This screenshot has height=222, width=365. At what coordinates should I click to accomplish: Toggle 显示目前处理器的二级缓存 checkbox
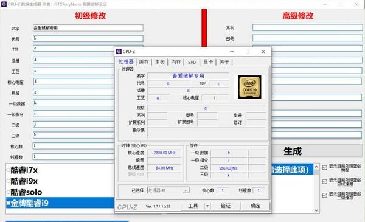click(x=325, y=195)
